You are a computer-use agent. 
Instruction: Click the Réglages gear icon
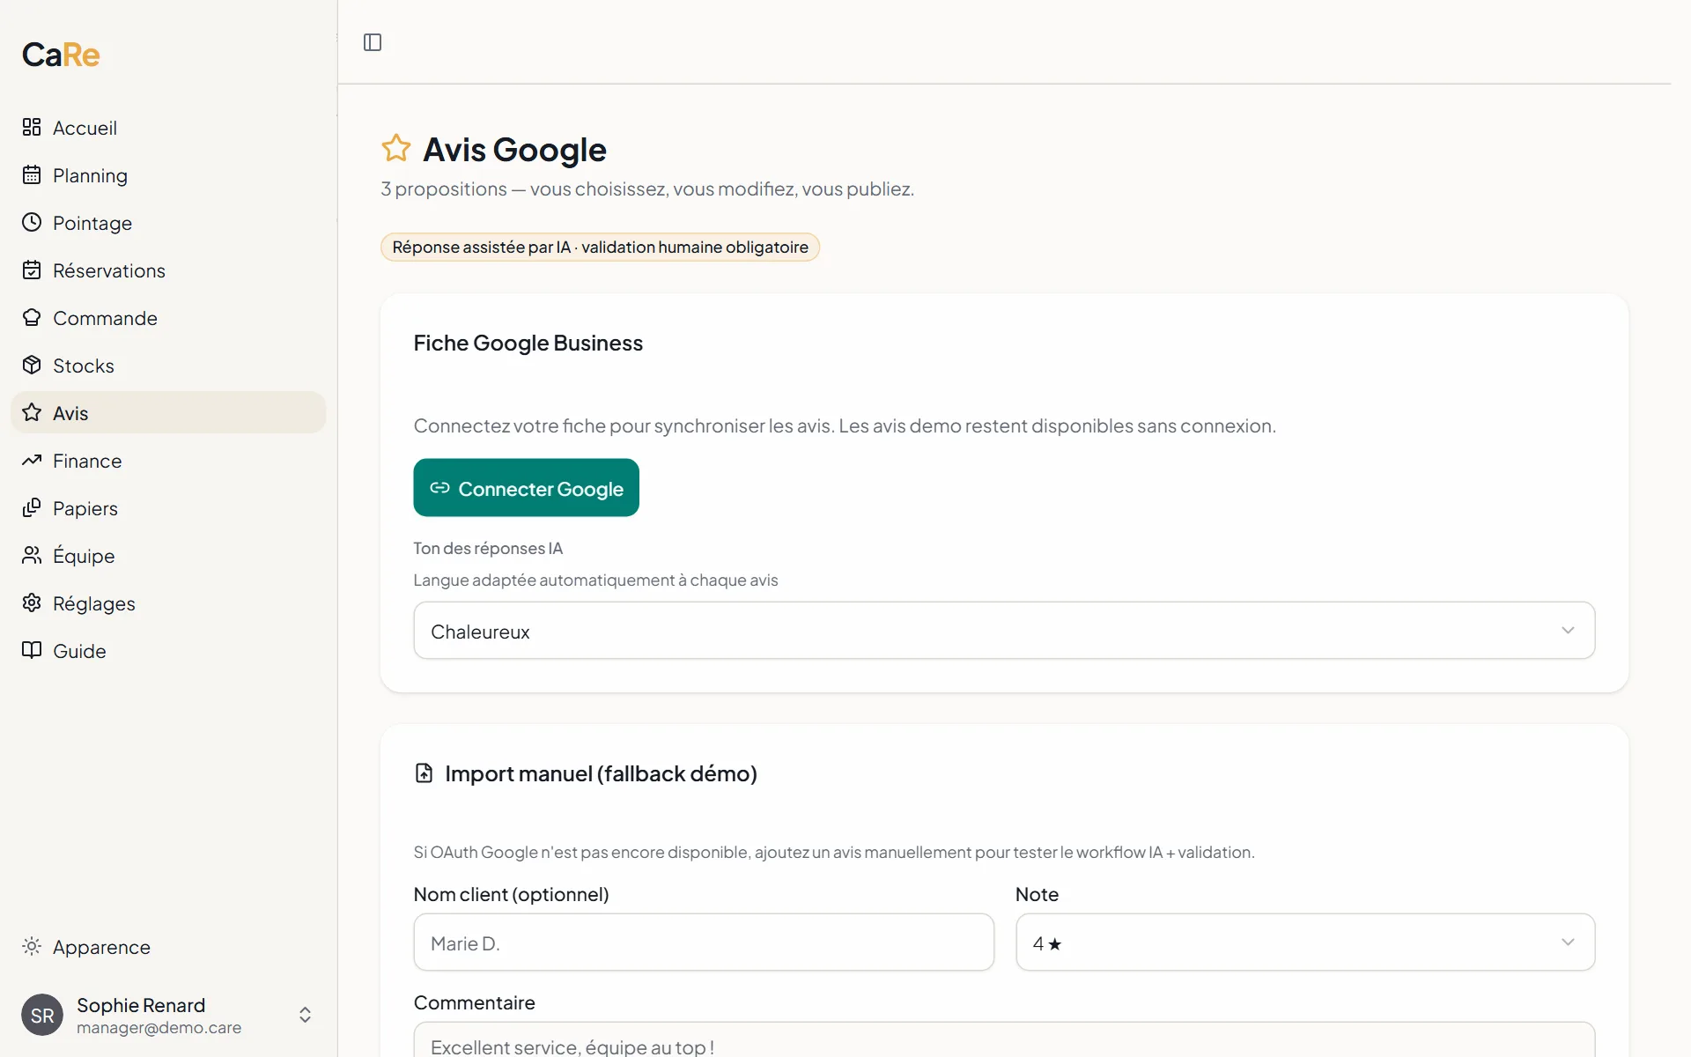(x=32, y=602)
